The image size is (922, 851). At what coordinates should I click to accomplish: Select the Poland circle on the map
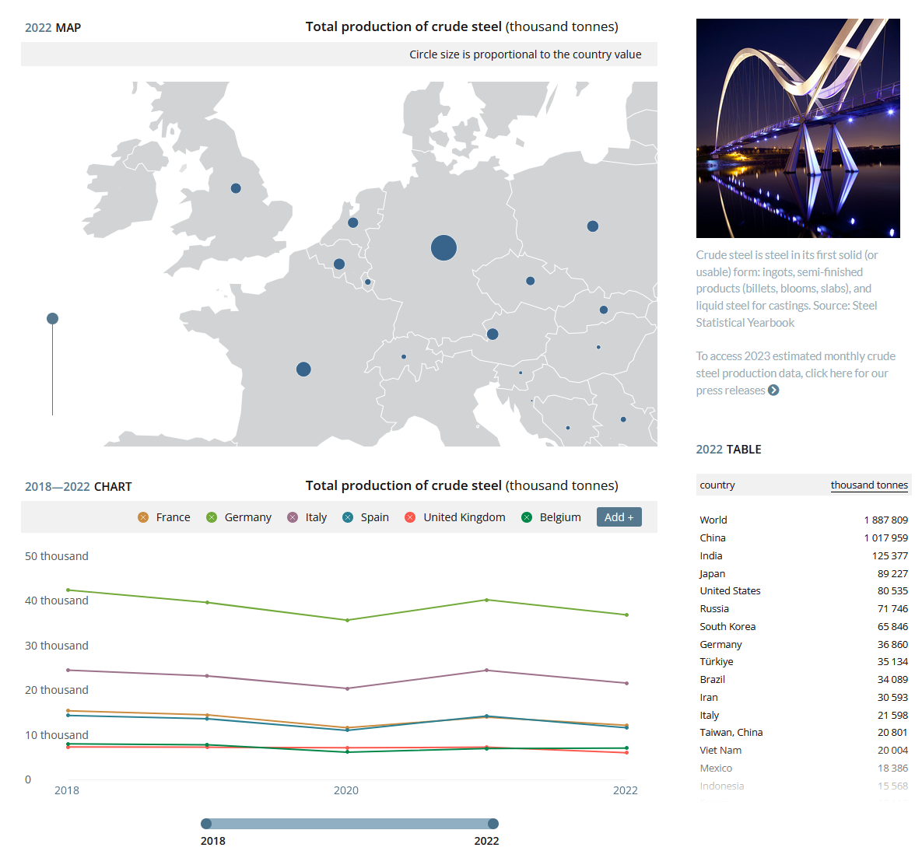593,226
